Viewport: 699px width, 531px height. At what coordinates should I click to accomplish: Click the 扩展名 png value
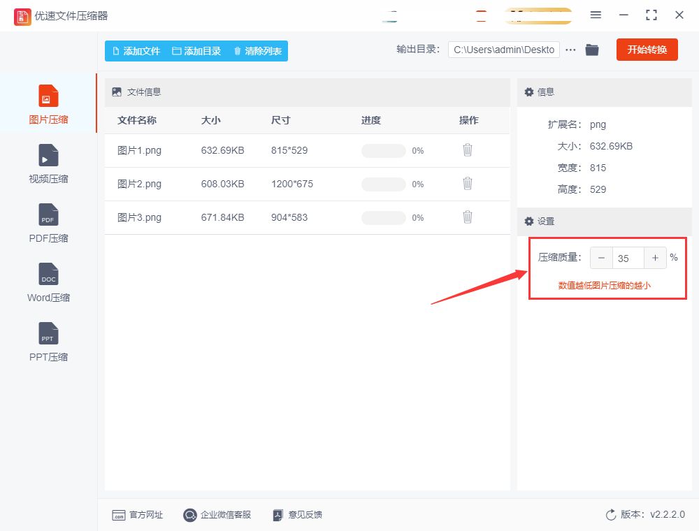tap(598, 125)
